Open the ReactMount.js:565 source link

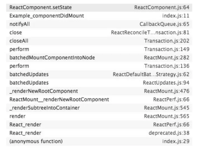tap(167, 116)
